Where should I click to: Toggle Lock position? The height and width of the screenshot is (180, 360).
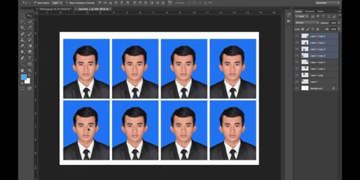[313, 29]
